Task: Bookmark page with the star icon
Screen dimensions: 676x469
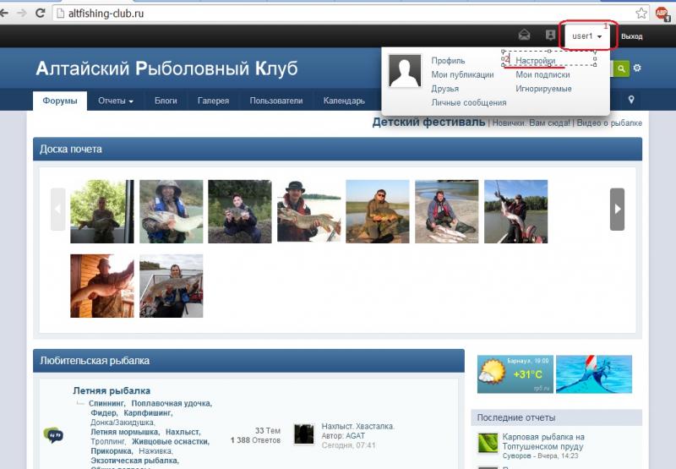Action: pyautogui.click(x=641, y=13)
